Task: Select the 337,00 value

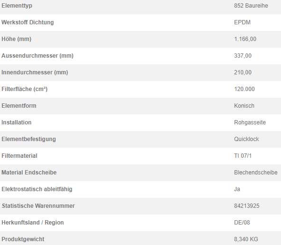Action: pos(242,56)
